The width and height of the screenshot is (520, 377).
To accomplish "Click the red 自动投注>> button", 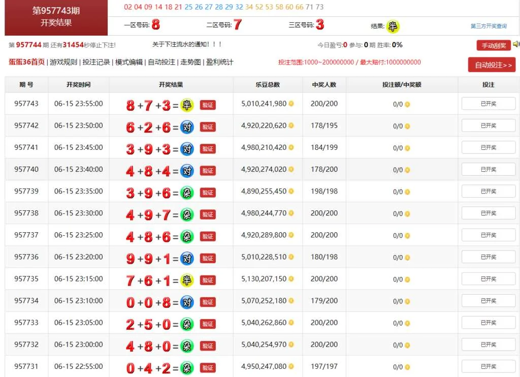I will coord(491,65).
